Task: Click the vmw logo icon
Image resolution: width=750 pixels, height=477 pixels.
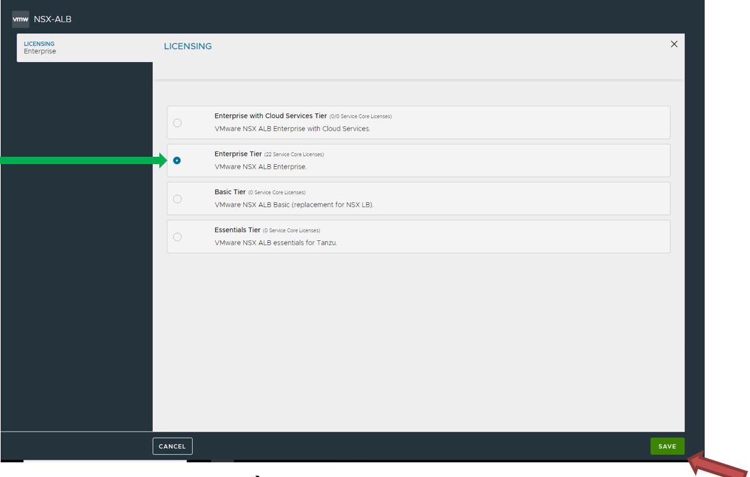Action: click(21, 19)
